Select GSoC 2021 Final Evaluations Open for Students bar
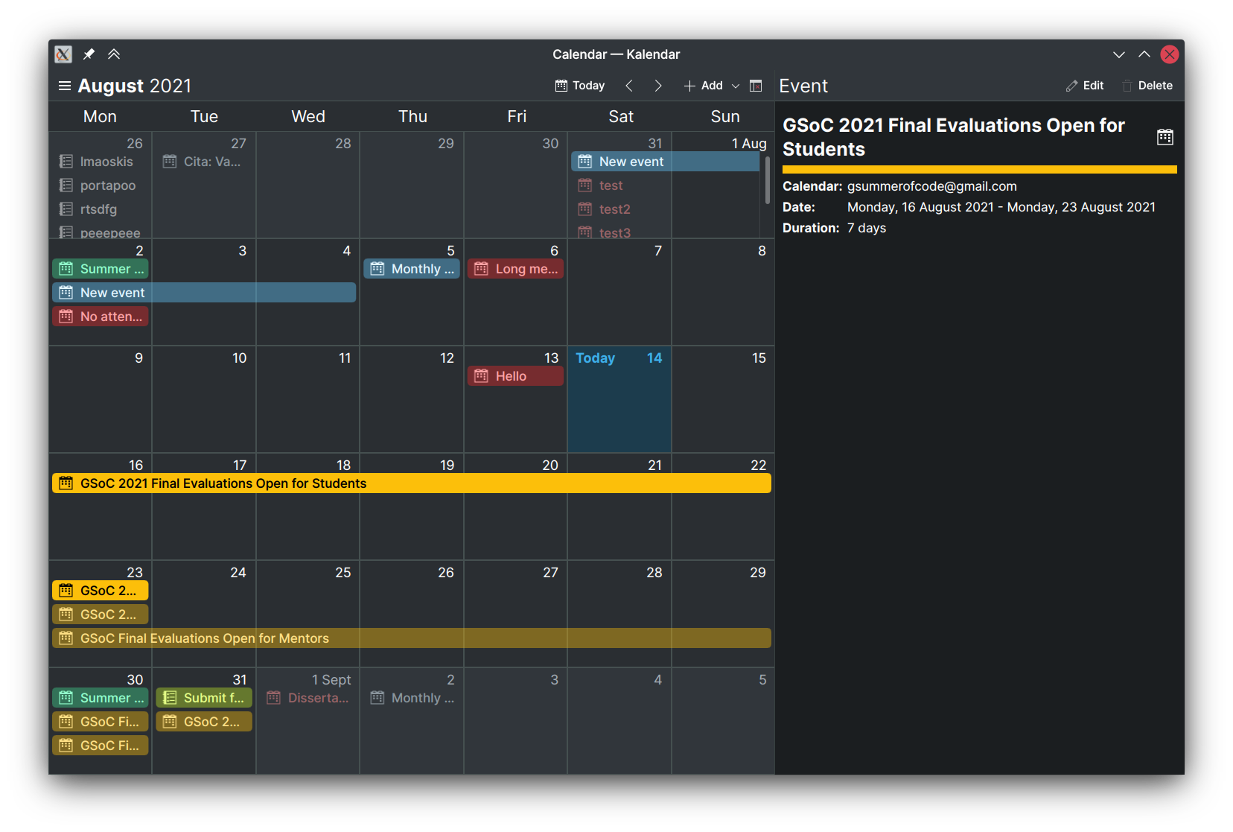The height and width of the screenshot is (832, 1233). click(x=412, y=483)
